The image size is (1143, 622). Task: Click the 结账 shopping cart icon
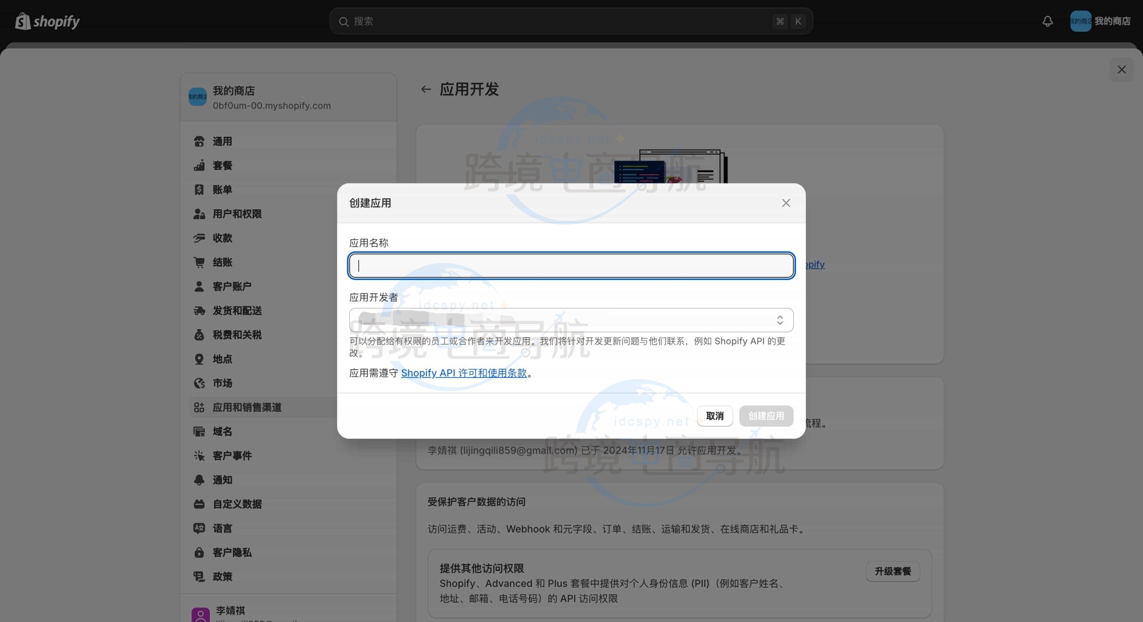click(199, 262)
